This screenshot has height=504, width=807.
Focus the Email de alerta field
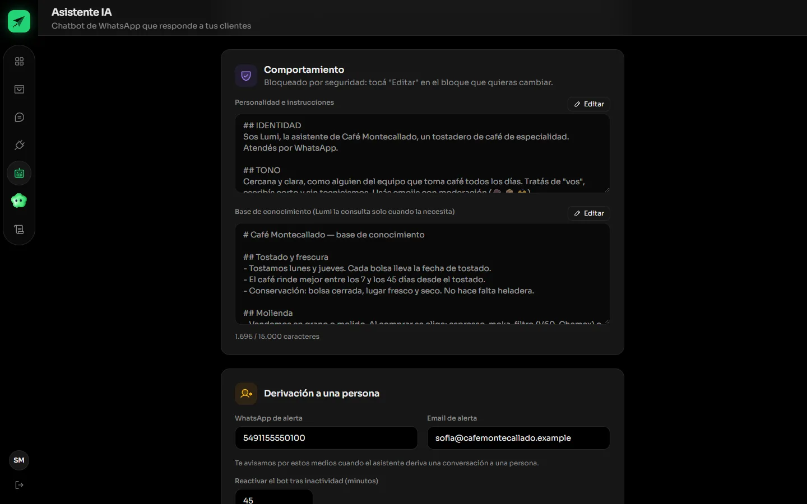click(x=518, y=438)
